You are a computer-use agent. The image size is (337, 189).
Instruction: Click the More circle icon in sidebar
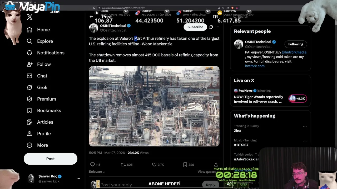[x=29, y=145]
